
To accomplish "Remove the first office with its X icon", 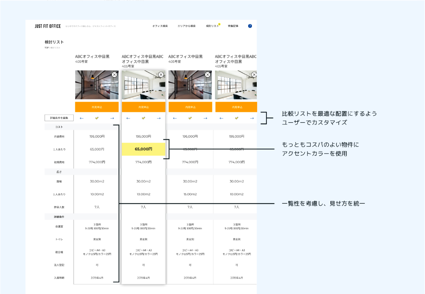I will (x=114, y=75).
